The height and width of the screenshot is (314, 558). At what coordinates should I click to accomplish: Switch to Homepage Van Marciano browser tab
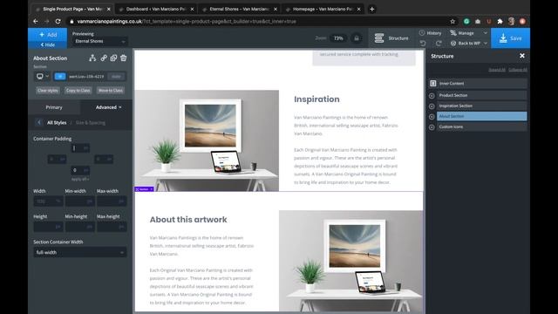323,10
